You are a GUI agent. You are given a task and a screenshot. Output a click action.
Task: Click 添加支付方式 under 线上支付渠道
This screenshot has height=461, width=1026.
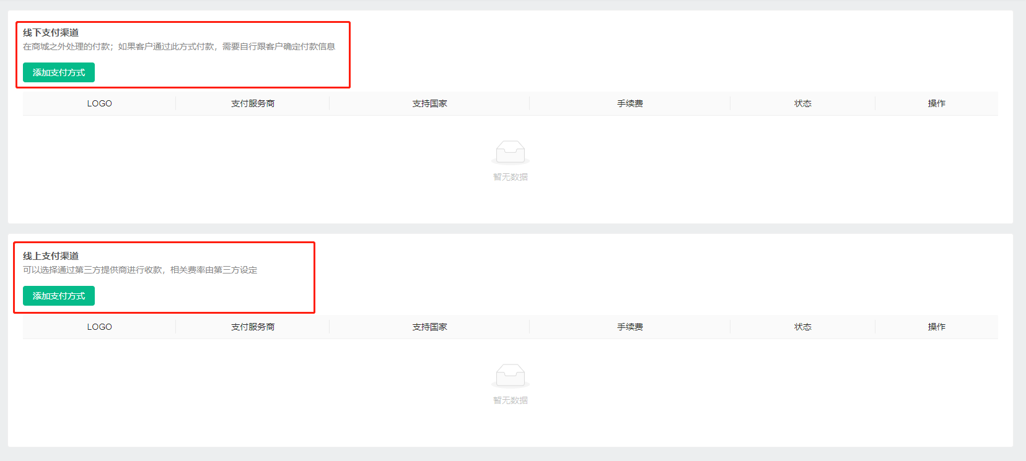pyautogui.click(x=59, y=296)
